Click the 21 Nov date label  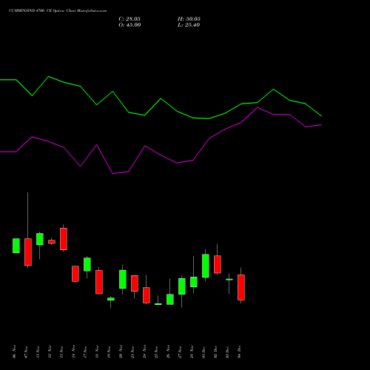click(x=132, y=351)
